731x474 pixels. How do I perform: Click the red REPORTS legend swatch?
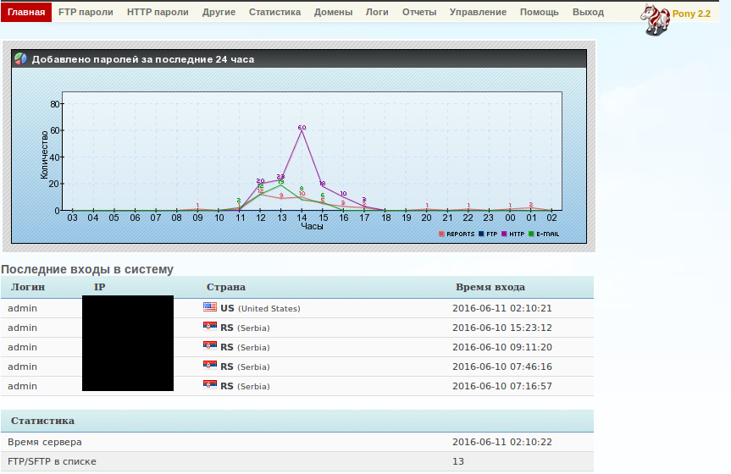click(x=441, y=234)
